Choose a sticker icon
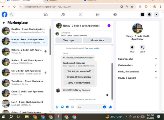 (x=68, y=107)
